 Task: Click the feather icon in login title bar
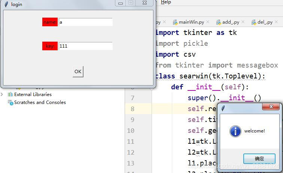6,4
